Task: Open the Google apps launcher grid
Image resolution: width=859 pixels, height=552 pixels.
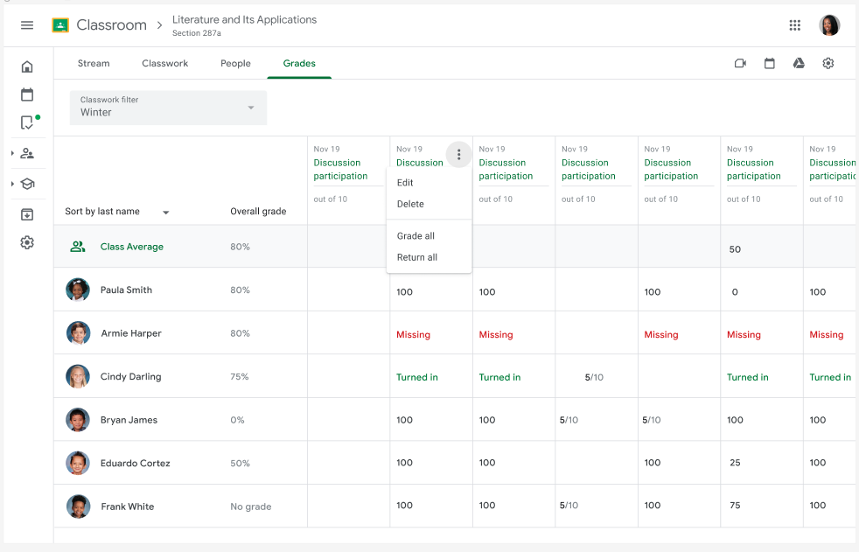Action: [794, 25]
